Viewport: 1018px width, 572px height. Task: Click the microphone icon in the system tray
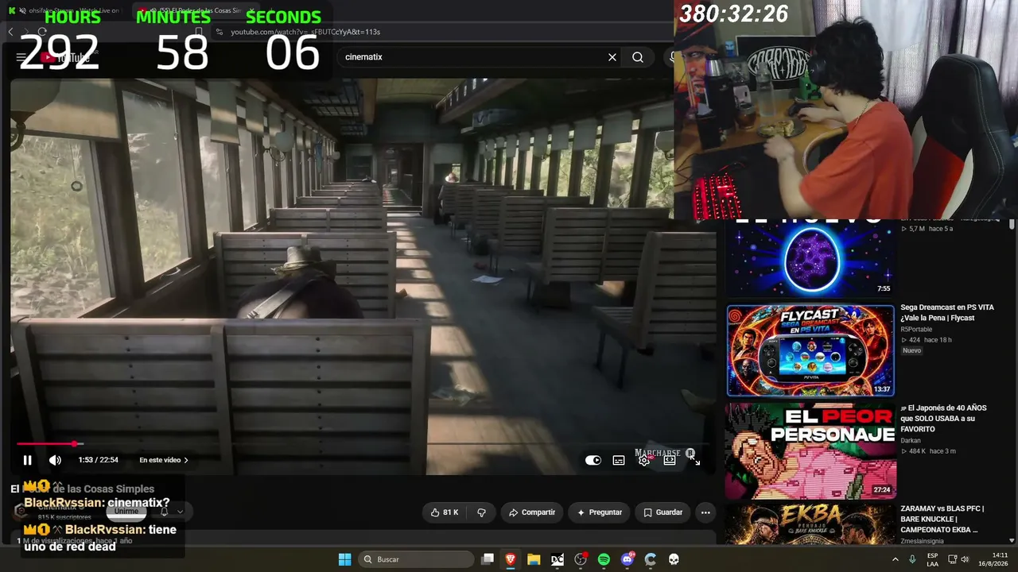point(912,559)
